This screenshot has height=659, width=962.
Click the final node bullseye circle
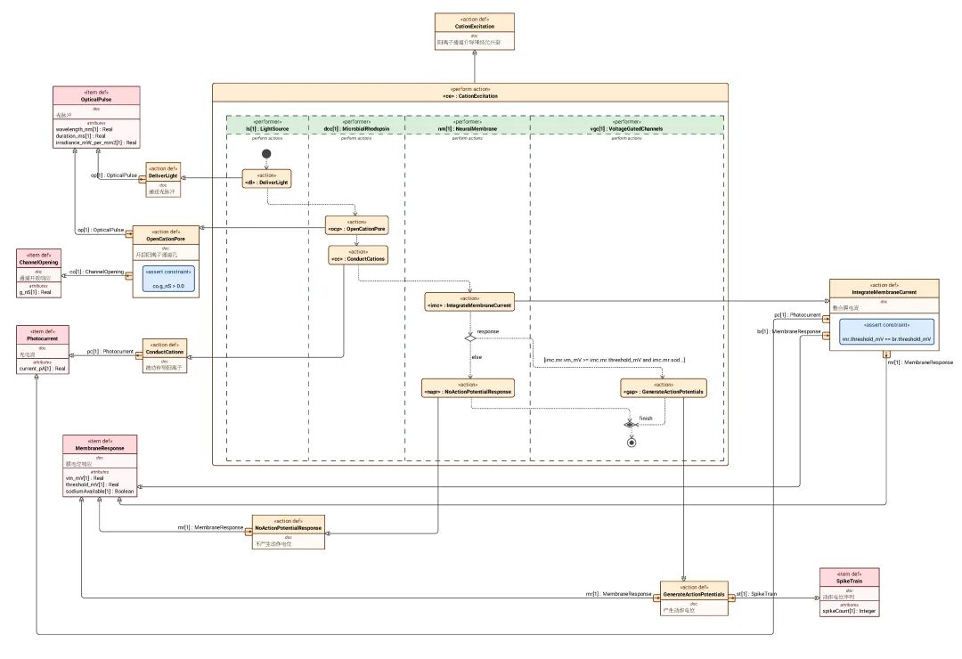point(632,442)
